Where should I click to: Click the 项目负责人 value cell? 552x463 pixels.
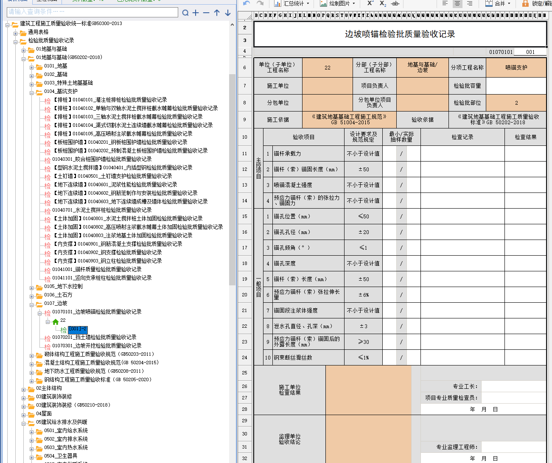tap(423, 86)
